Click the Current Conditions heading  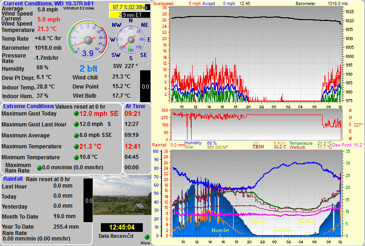[x=48, y=4]
